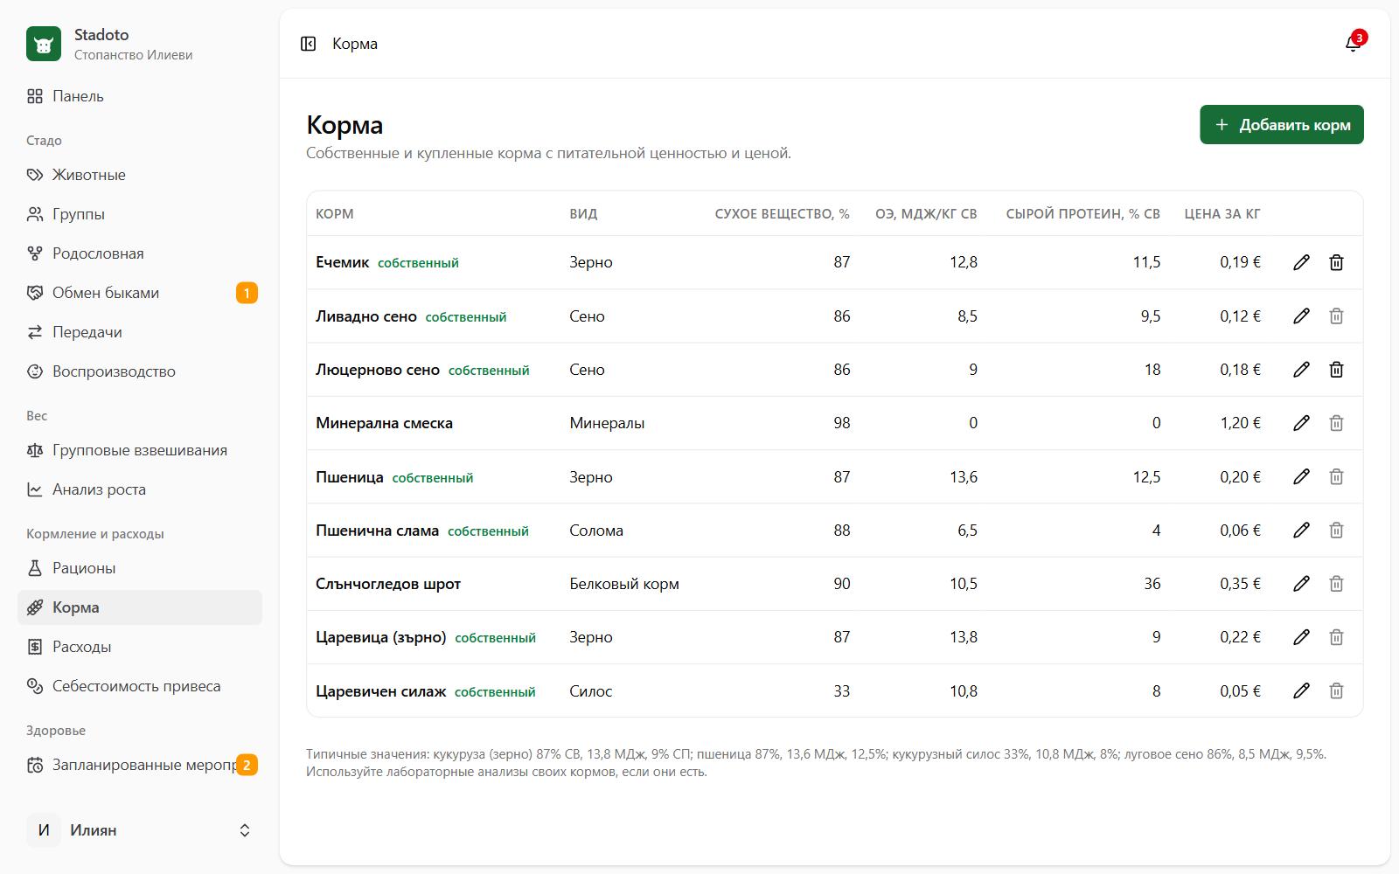Click the Добавить корм button

click(x=1281, y=125)
